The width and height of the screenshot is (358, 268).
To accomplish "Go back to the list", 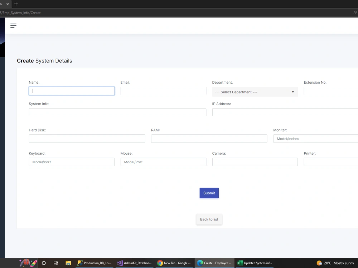I will coord(209,219).
